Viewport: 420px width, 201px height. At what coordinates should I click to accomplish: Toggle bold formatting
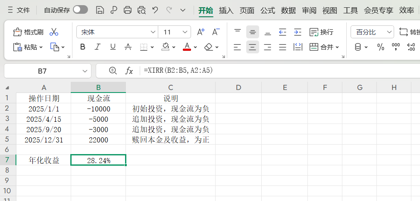(83, 47)
